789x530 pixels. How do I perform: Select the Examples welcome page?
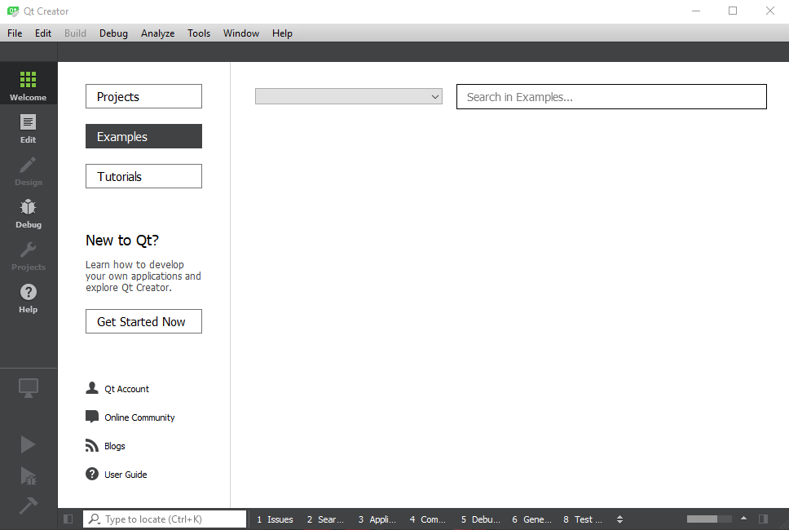click(x=144, y=136)
